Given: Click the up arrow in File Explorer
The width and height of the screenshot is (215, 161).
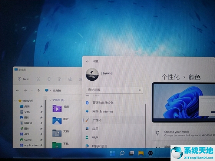Looking at the screenshot, I should 38,90.
